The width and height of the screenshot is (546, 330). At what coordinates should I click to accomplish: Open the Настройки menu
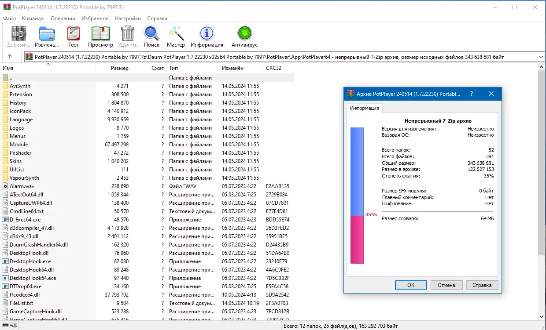(x=127, y=18)
